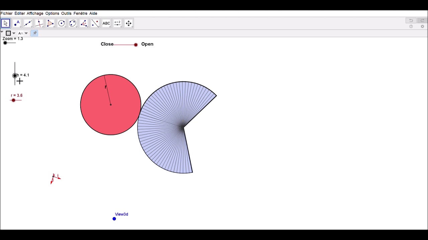Open settings via the gear icon
This screenshot has width=428, height=240.
422,27
